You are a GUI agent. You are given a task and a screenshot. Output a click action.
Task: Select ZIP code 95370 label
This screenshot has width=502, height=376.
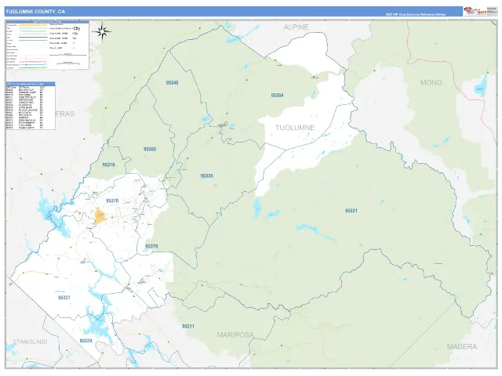pos(112,201)
